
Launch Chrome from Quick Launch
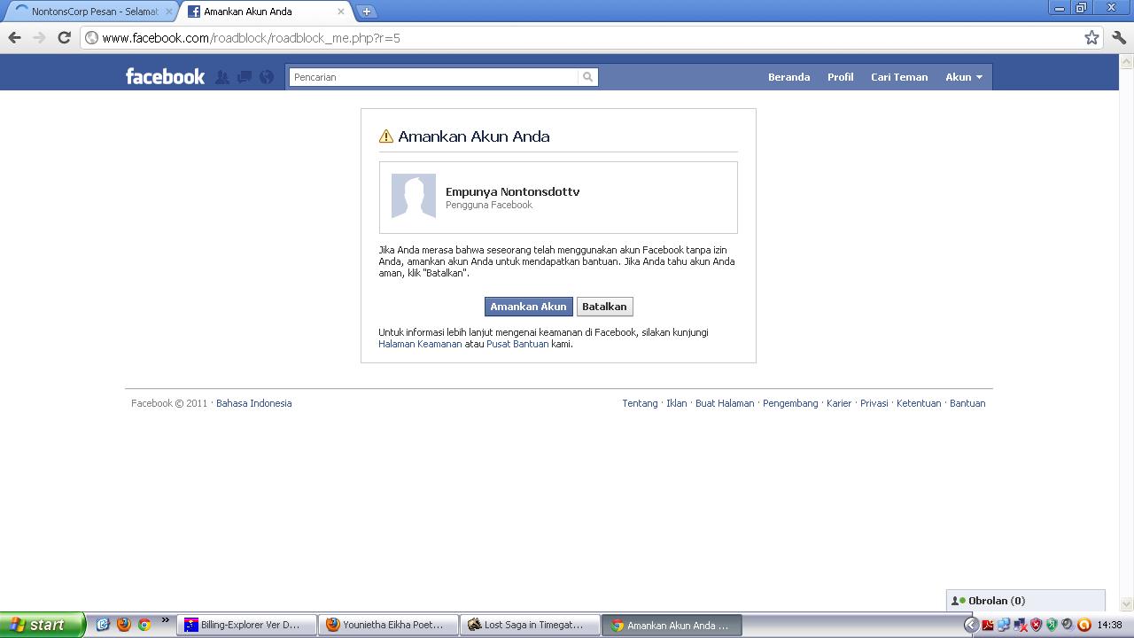click(x=144, y=625)
